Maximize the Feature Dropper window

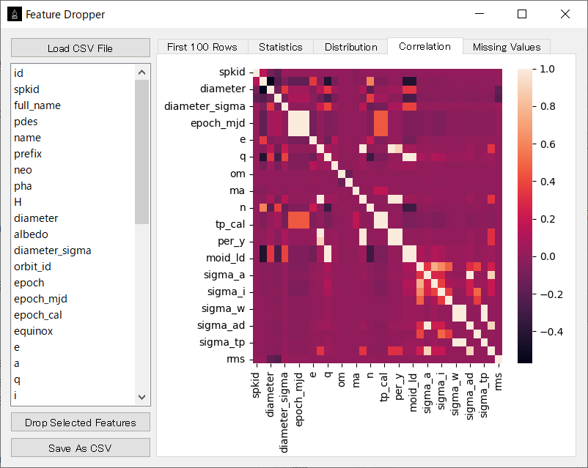522,14
